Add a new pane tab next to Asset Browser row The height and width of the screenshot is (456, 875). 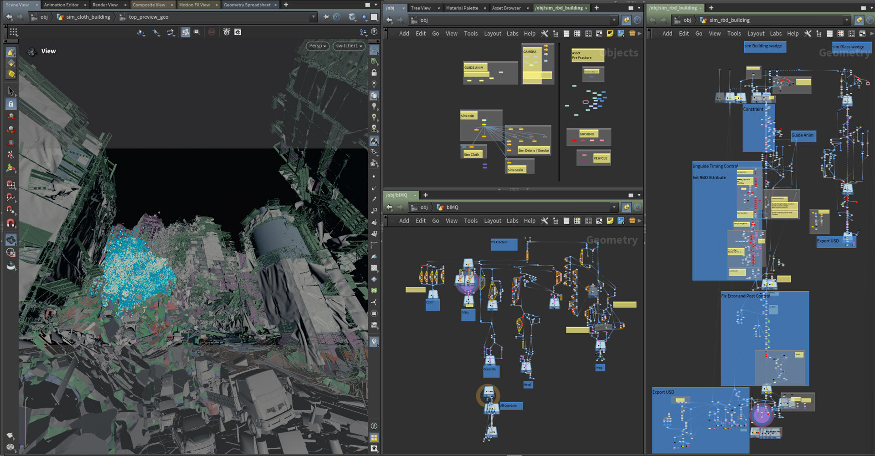point(597,8)
